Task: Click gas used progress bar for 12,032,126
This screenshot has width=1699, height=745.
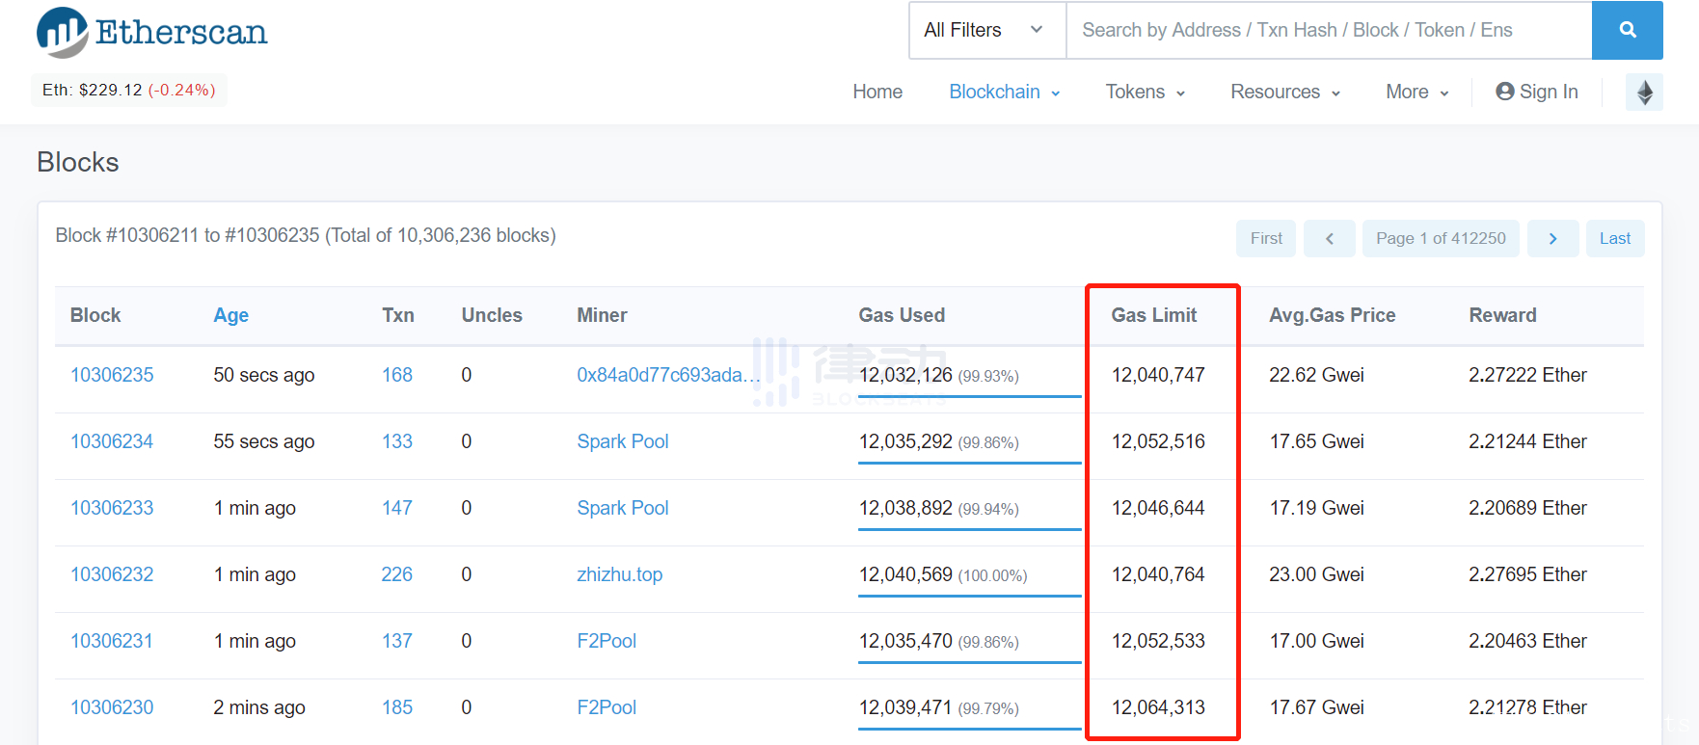Action: [x=969, y=396]
